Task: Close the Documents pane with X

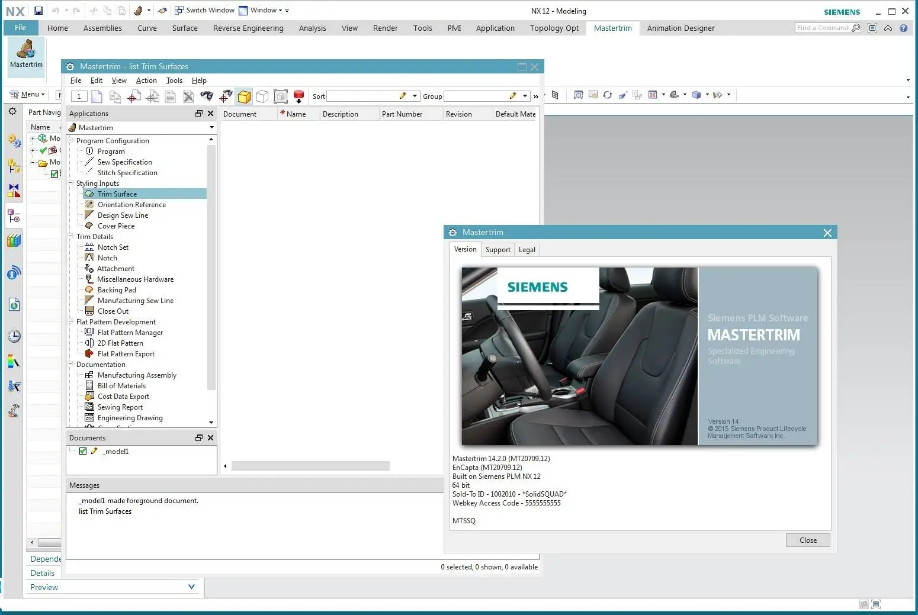Action: point(210,437)
